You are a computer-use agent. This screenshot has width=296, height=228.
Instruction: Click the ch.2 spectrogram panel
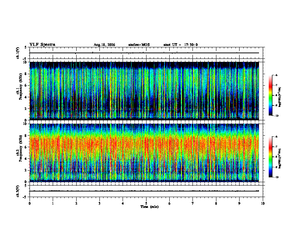[x=144, y=153]
